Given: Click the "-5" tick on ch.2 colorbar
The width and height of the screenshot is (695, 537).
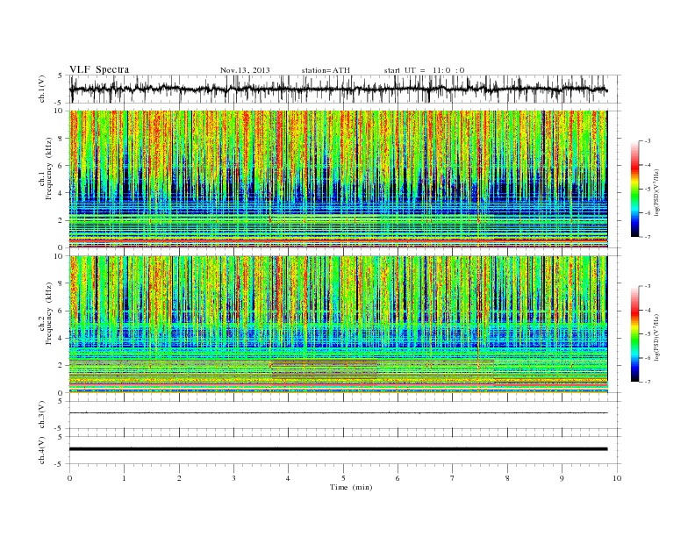Looking at the screenshot, I should [648, 334].
